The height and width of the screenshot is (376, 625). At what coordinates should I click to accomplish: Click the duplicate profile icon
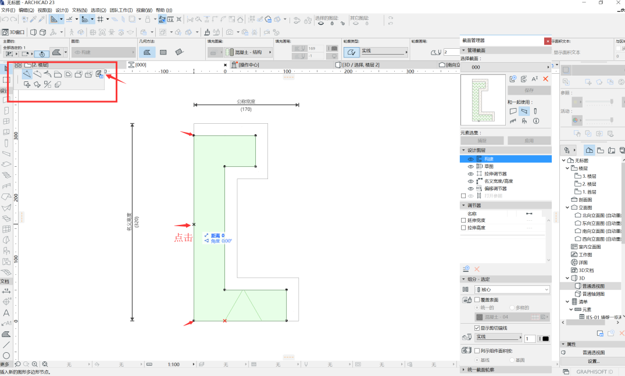[x=524, y=79]
